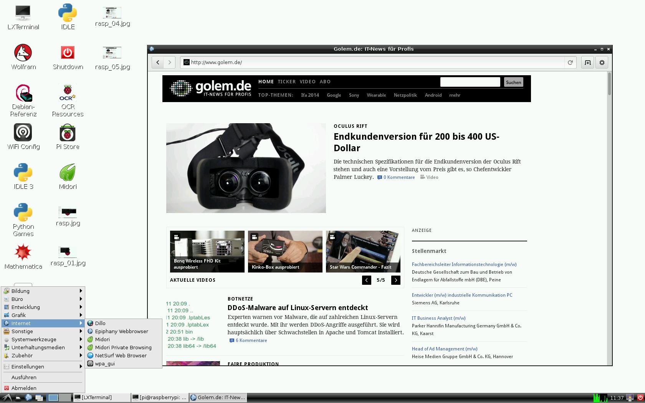This screenshot has width=645, height=403.
Task: Open Midori settings via gear icon
Action: [x=602, y=62]
